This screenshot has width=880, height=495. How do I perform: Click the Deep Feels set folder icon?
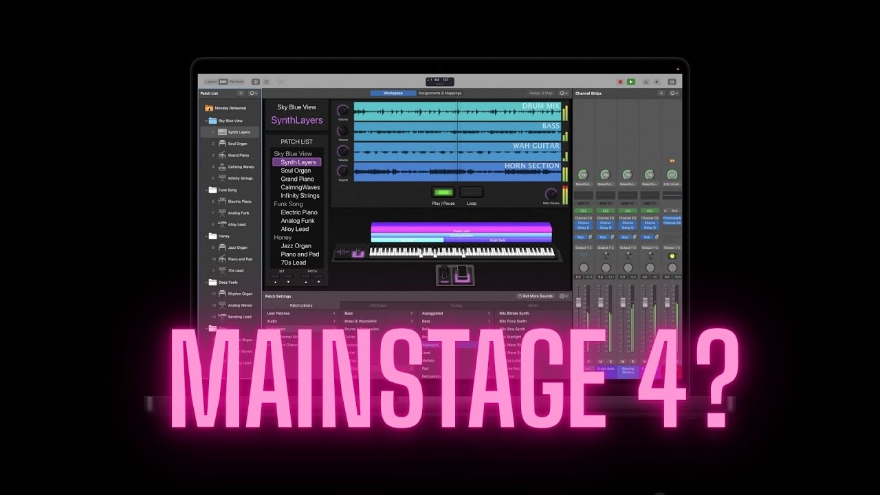tap(213, 282)
